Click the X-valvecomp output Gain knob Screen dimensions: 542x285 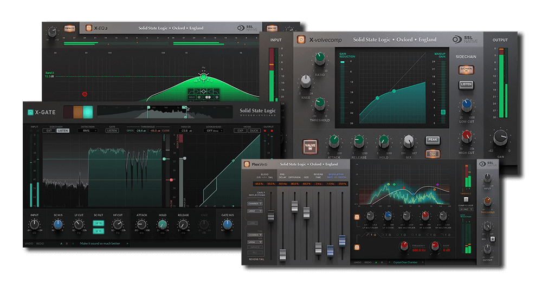500,138
